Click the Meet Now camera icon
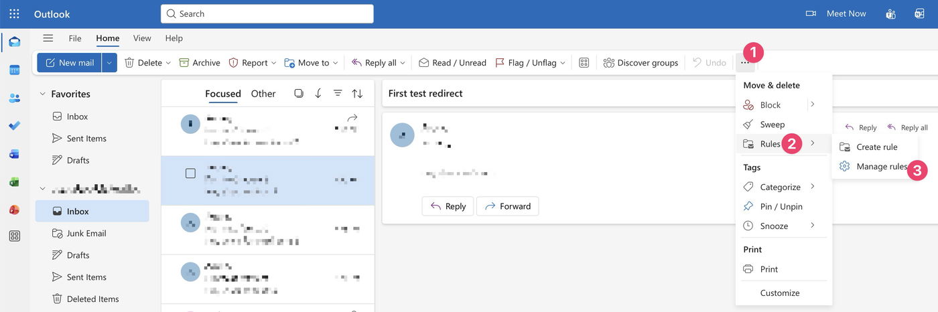Image resolution: width=938 pixels, height=312 pixels. point(811,13)
